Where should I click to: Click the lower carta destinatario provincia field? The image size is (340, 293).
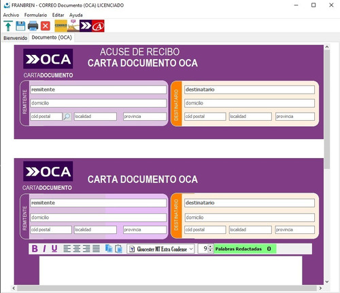click(295, 230)
